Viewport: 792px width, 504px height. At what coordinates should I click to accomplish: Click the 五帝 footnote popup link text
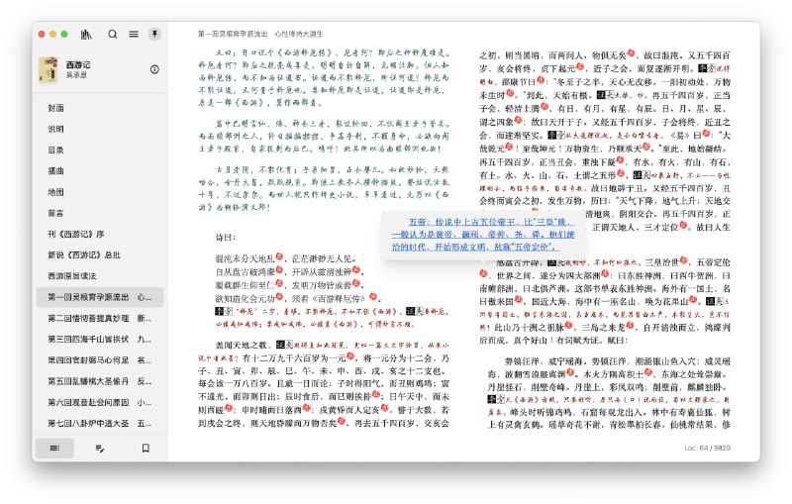pyautogui.click(x=483, y=235)
